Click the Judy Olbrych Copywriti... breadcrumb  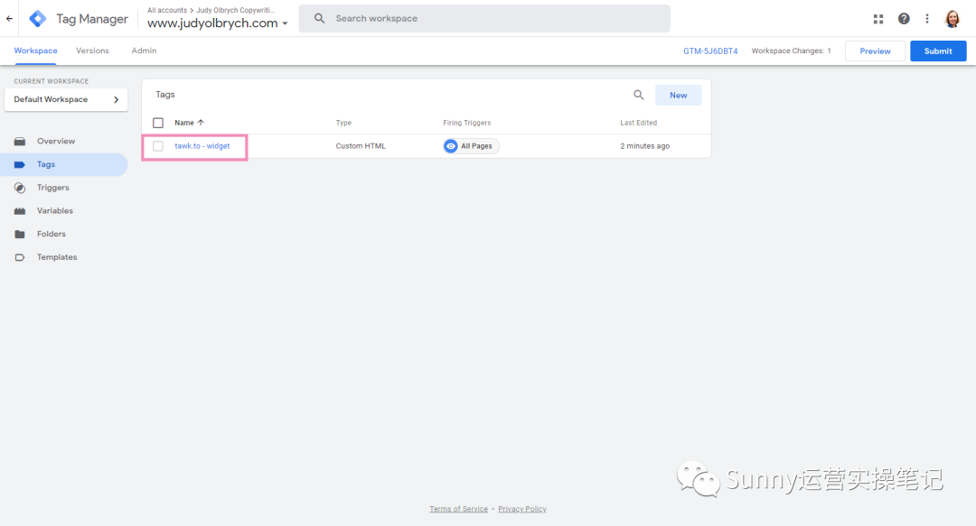[x=235, y=10]
